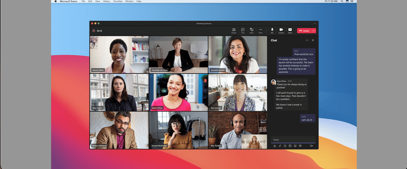Leave the meeting
Screen dimensions: 407x169
coord(304,31)
